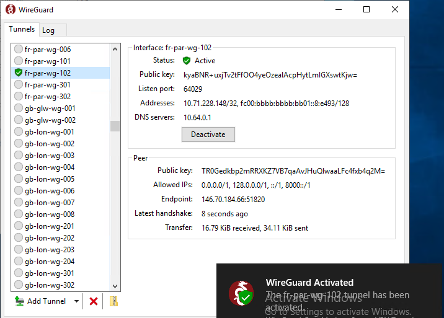Minimize the WireGuard window
This screenshot has width=444, height=318.
(x=339, y=10)
